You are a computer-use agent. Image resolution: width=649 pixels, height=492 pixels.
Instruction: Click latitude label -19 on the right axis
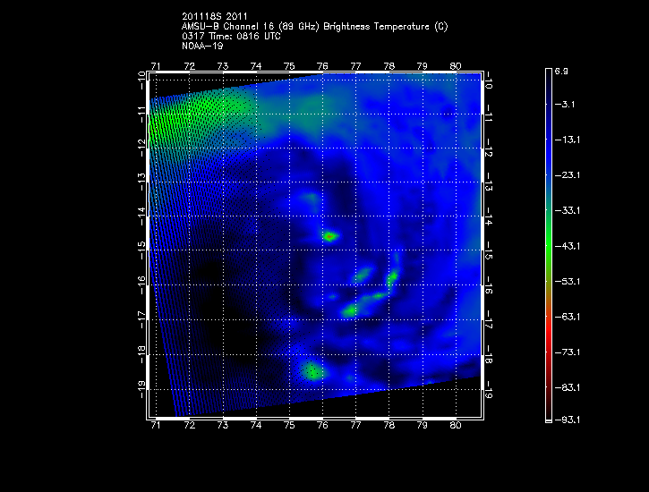click(489, 390)
